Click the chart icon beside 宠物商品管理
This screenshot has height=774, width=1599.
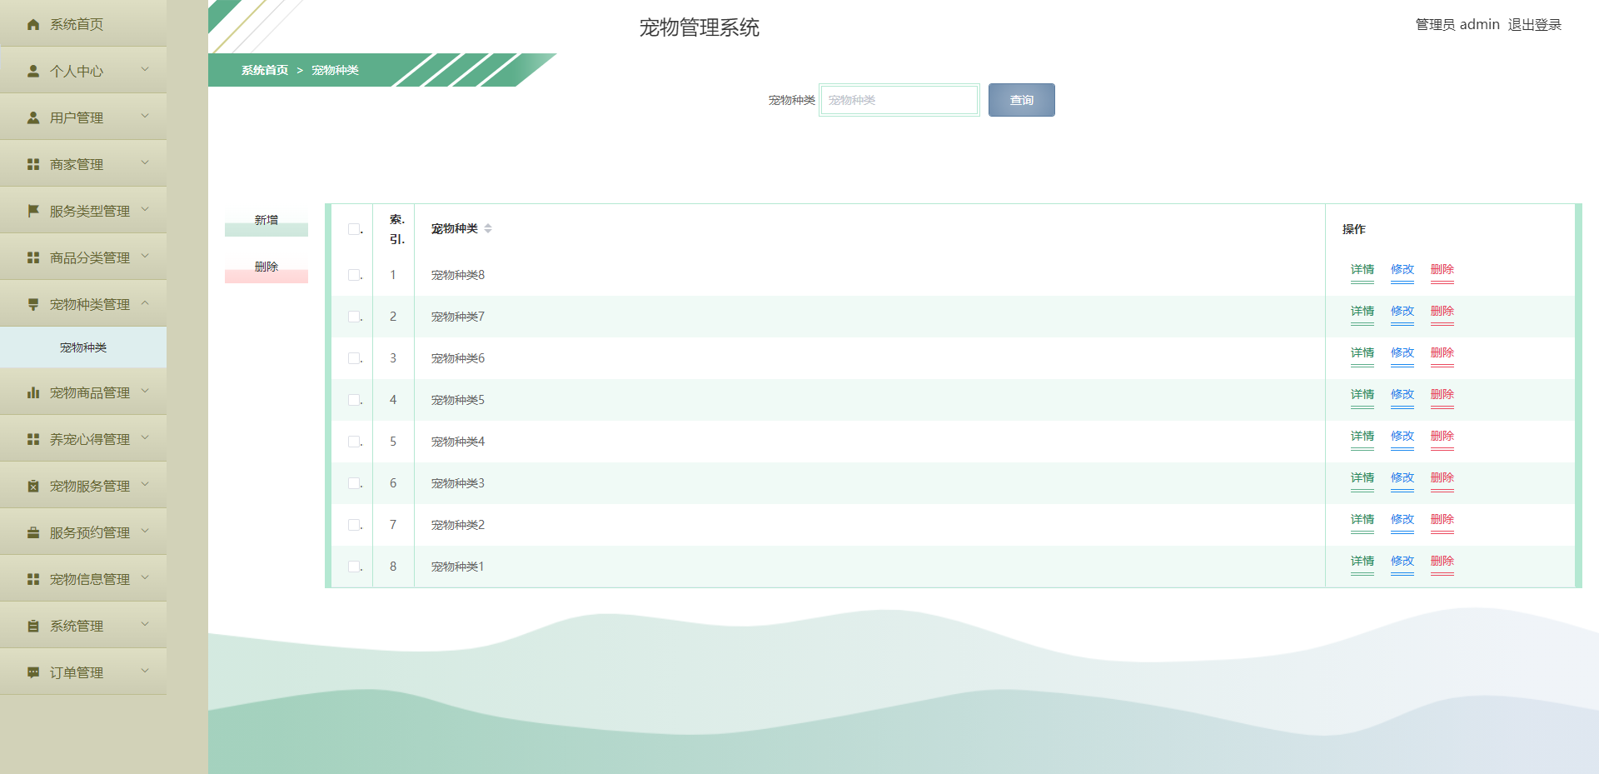tap(32, 392)
